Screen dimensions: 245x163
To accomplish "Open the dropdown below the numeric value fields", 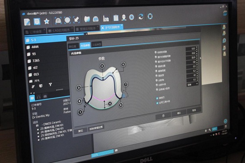I will point(192,84).
